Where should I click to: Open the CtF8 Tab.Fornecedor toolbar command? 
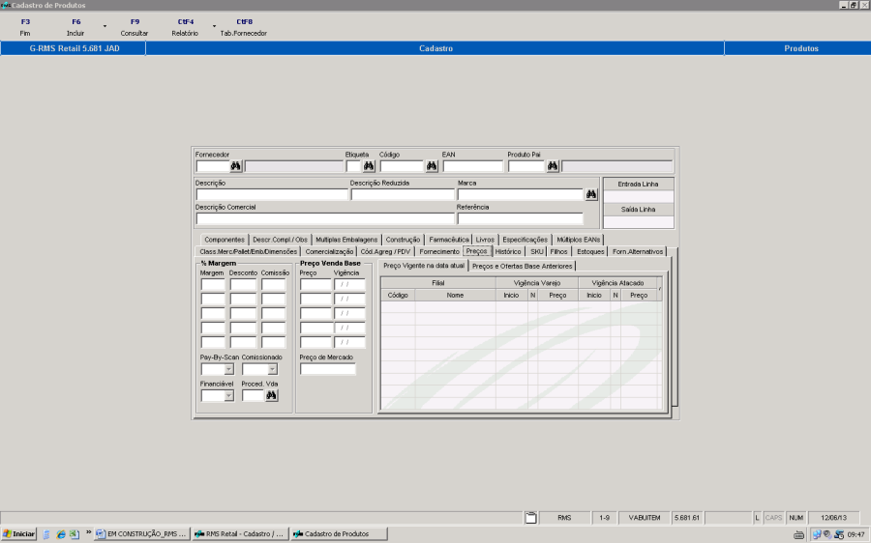point(244,27)
